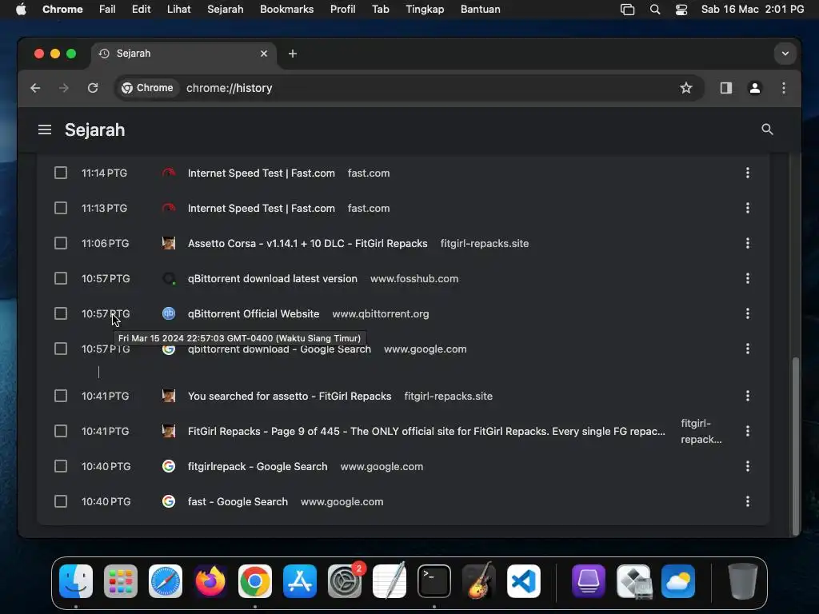
Task: Open a new tab with plus button
Action: pyautogui.click(x=293, y=54)
